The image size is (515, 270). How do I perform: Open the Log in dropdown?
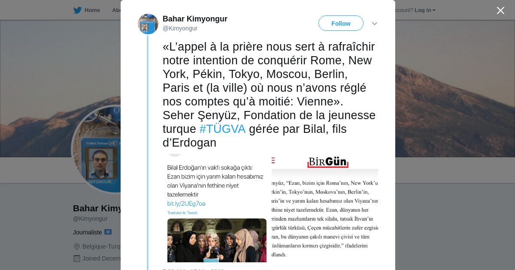[x=425, y=10]
